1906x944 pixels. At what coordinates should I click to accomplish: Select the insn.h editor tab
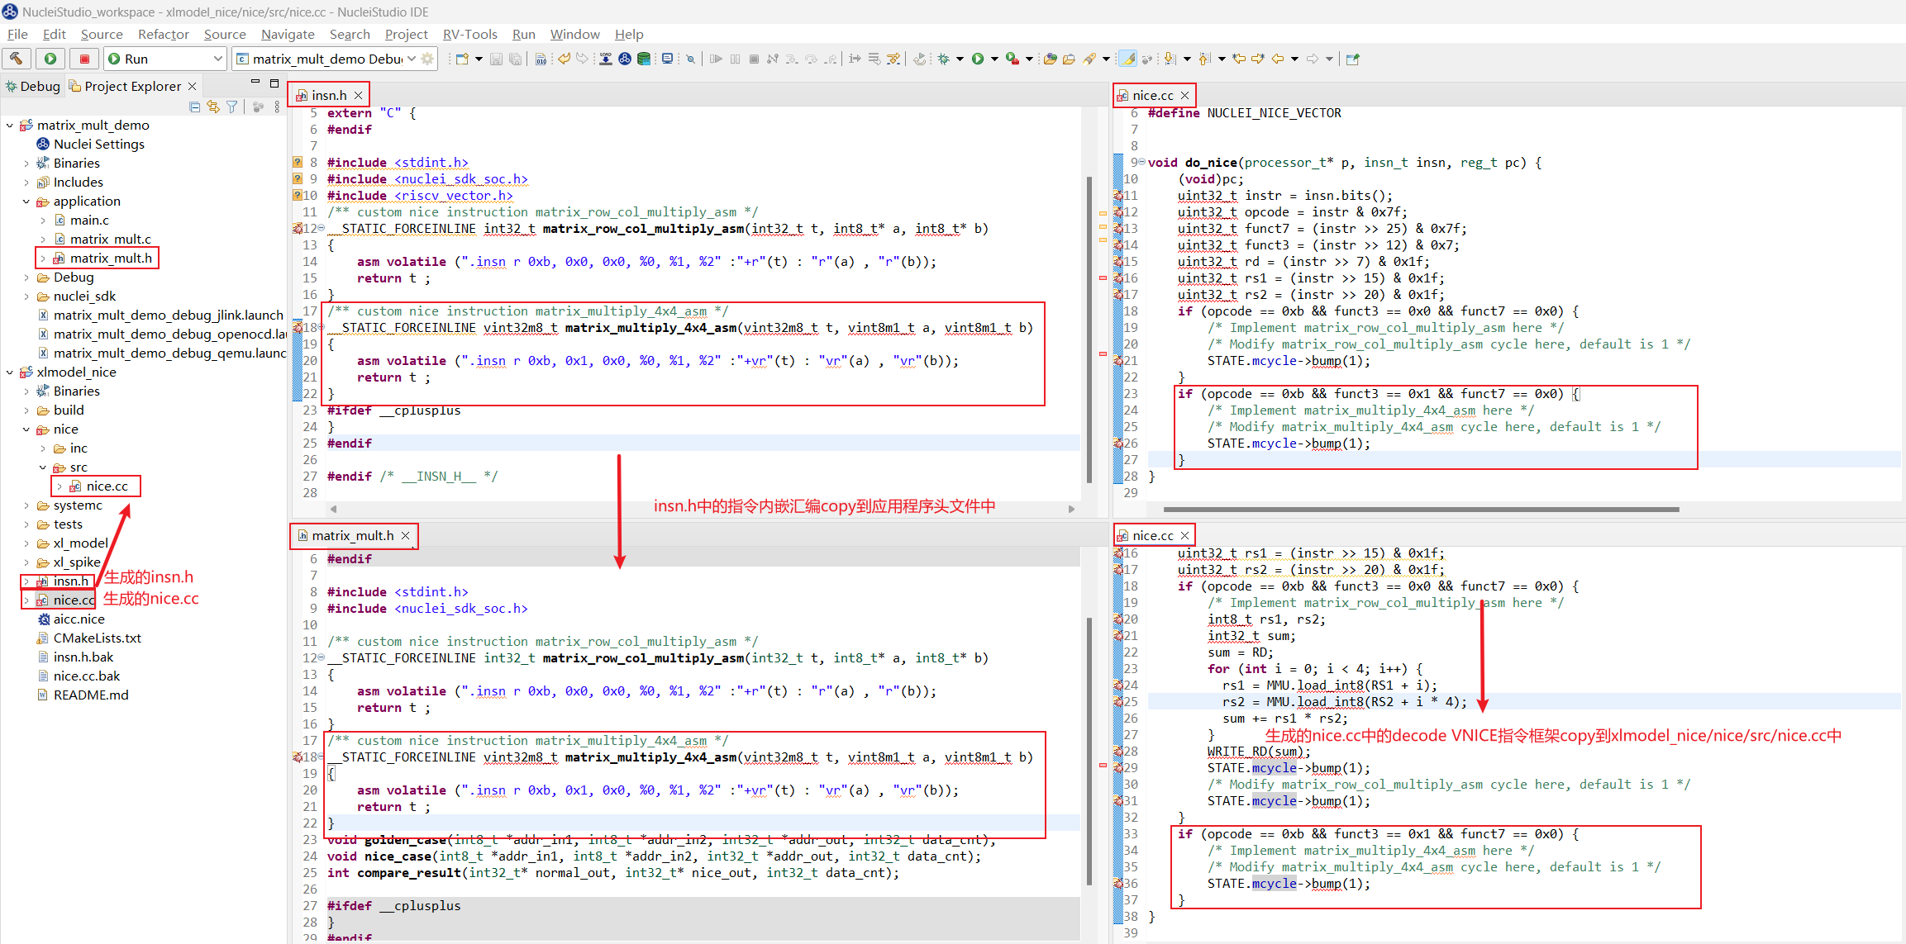click(x=329, y=95)
